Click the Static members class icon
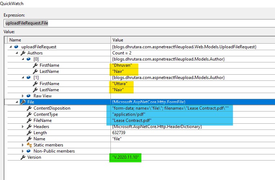 point(29,145)
